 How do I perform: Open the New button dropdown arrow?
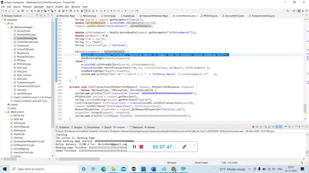click(6, 11)
